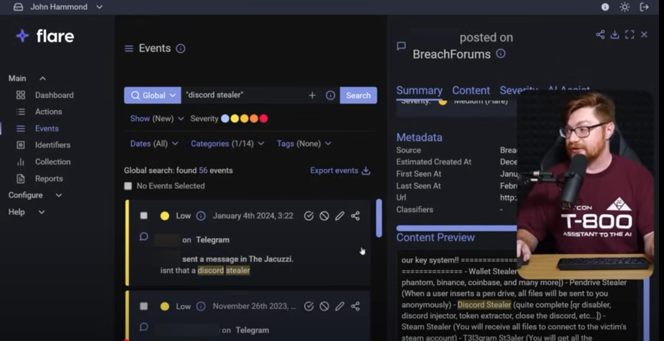Click the share icon in detail panel header
The width and height of the screenshot is (664, 341).
(x=600, y=34)
